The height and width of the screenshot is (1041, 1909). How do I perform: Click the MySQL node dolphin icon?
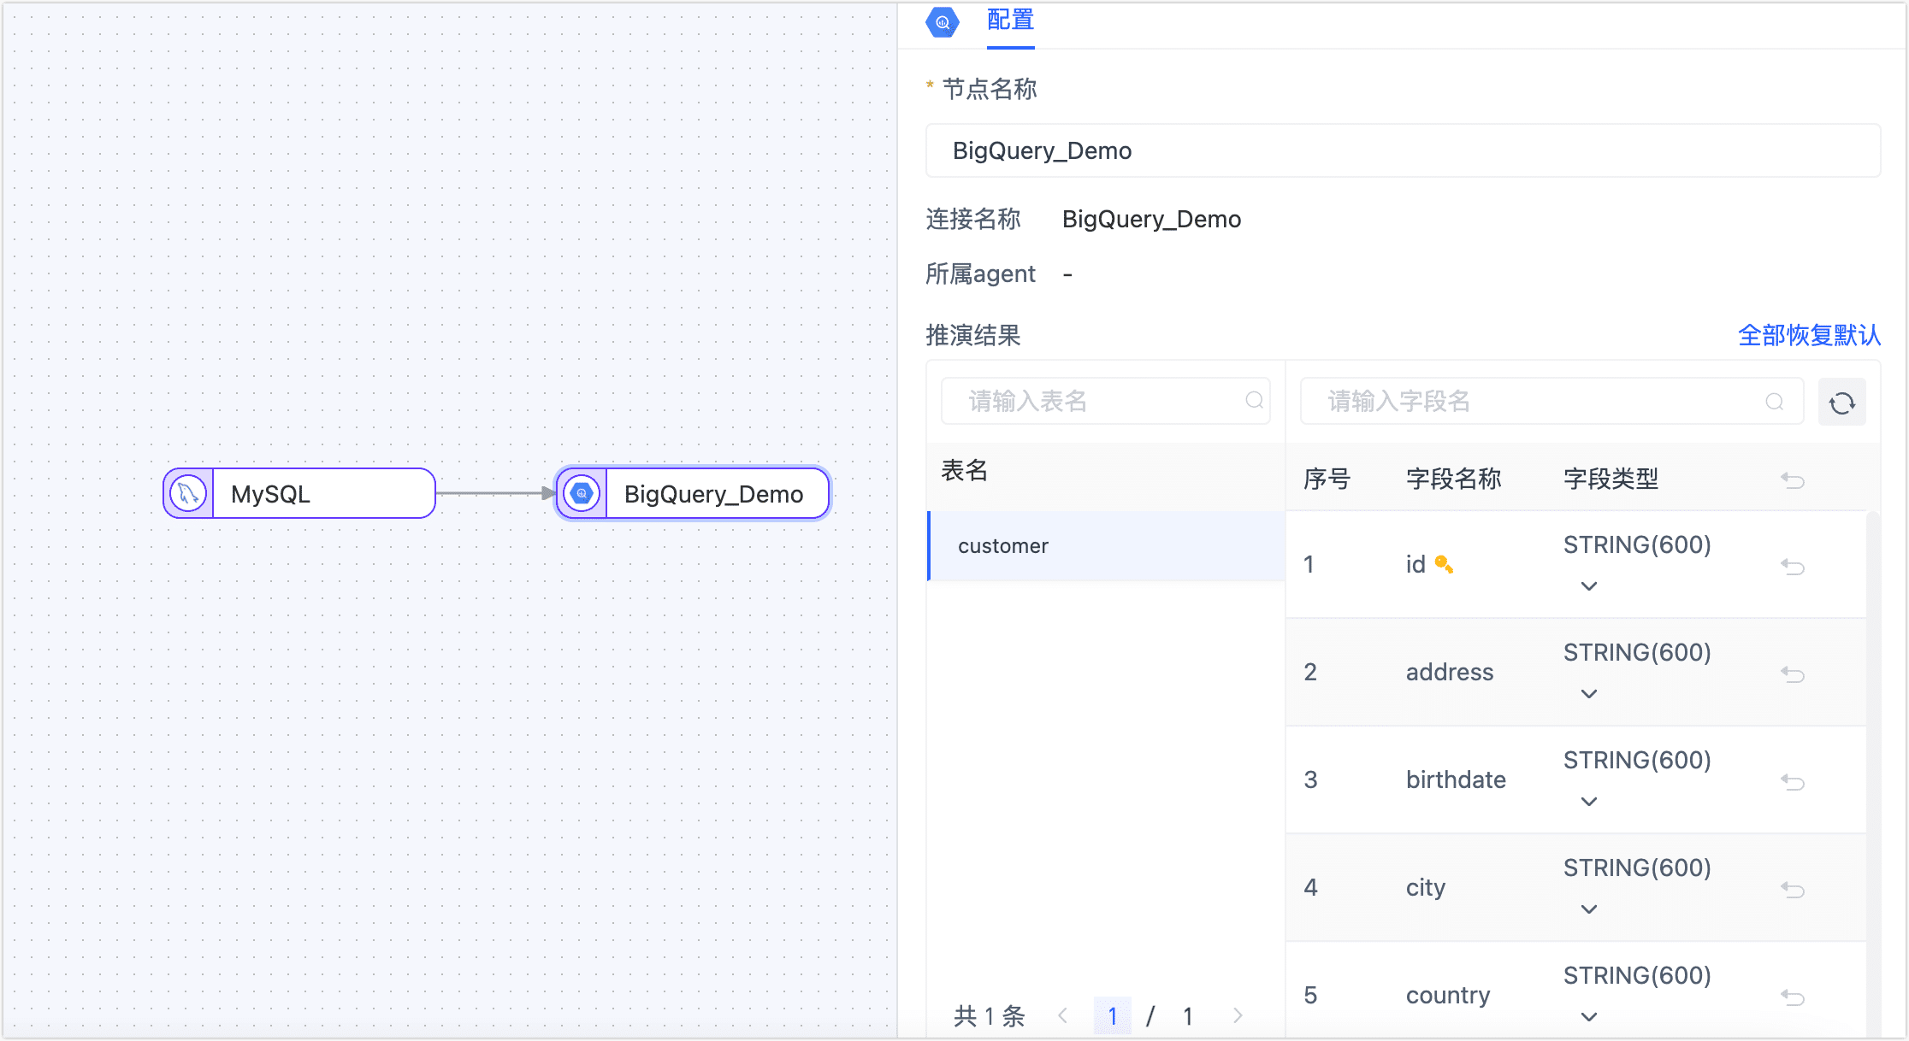point(188,493)
